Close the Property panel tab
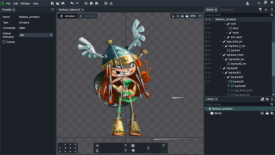Image resolution: width=275 pixels, height=155 pixels. click(14, 10)
